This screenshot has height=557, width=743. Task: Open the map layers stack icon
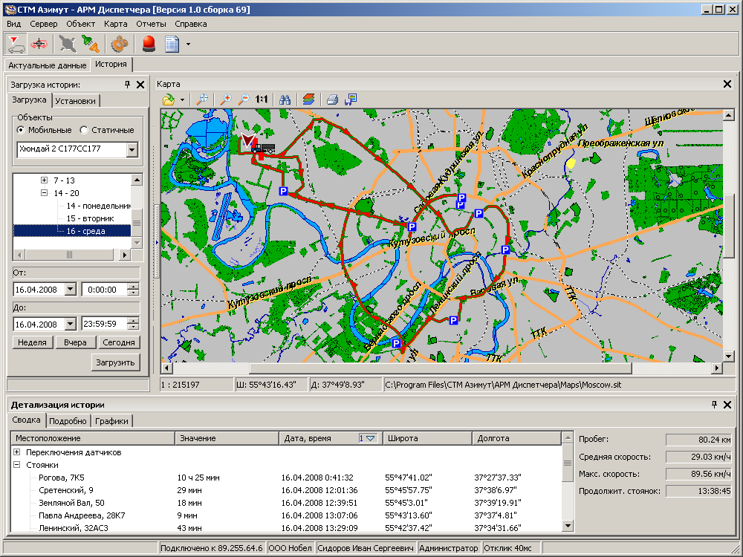pyautogui.click(x=308, y=99)
